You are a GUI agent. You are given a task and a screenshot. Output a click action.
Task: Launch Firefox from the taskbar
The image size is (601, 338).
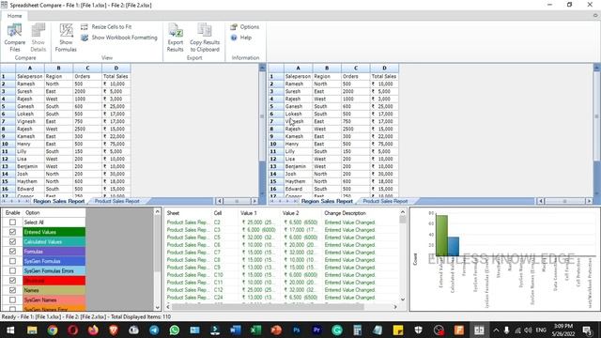(x=93, y=330)
